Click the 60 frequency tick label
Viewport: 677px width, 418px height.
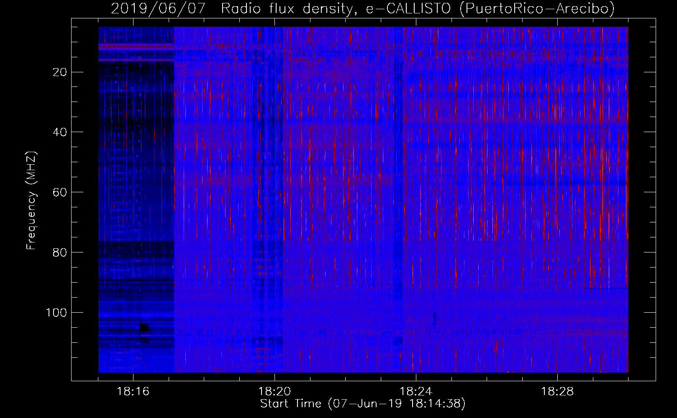point(60,192)
